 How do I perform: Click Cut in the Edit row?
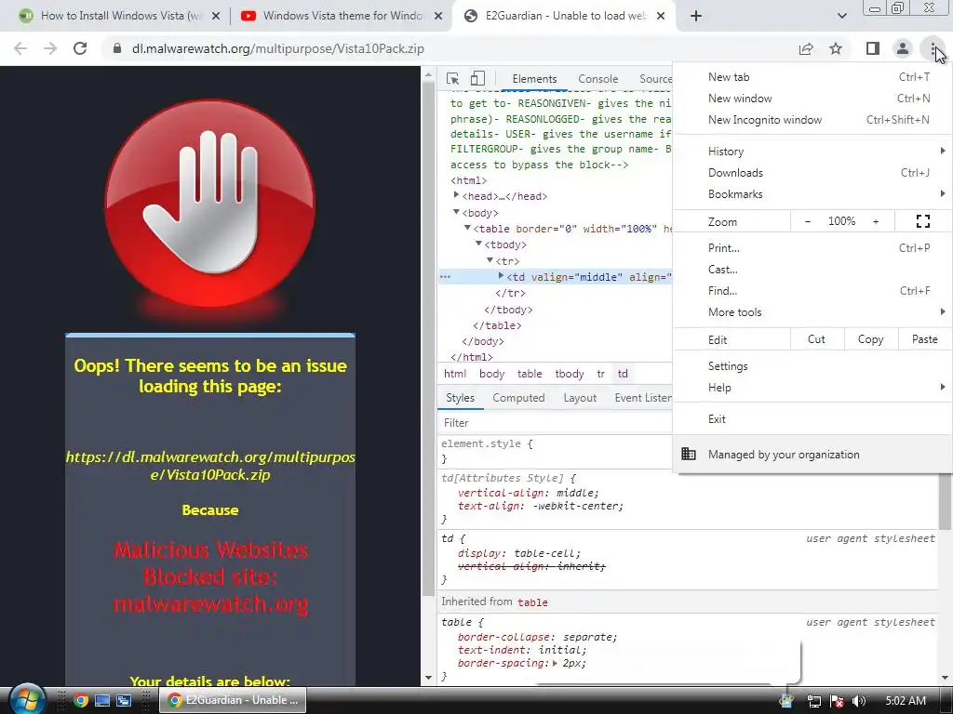816,340
